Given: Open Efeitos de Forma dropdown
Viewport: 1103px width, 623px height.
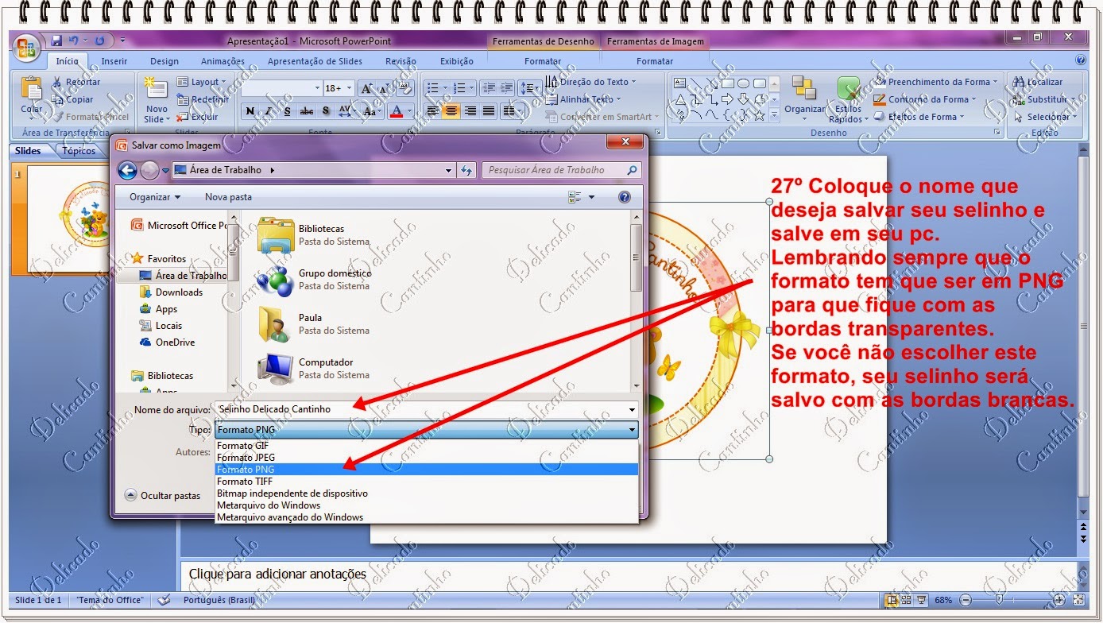Looking at the screenshot, I should (919, 117).
